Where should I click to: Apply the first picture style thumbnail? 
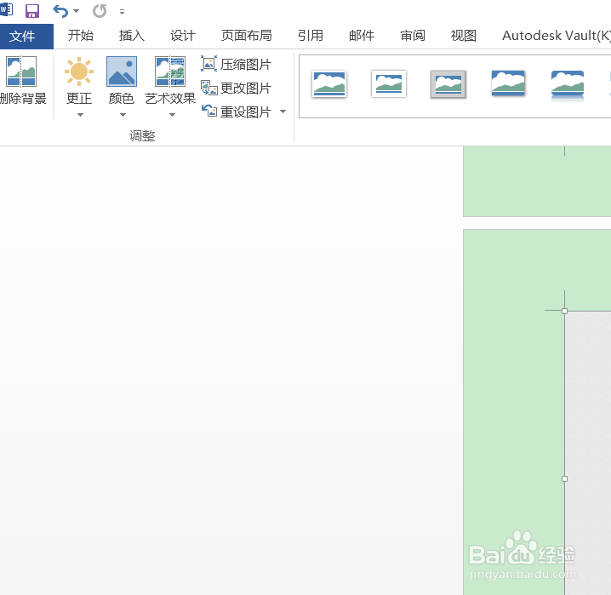(329, 83)
